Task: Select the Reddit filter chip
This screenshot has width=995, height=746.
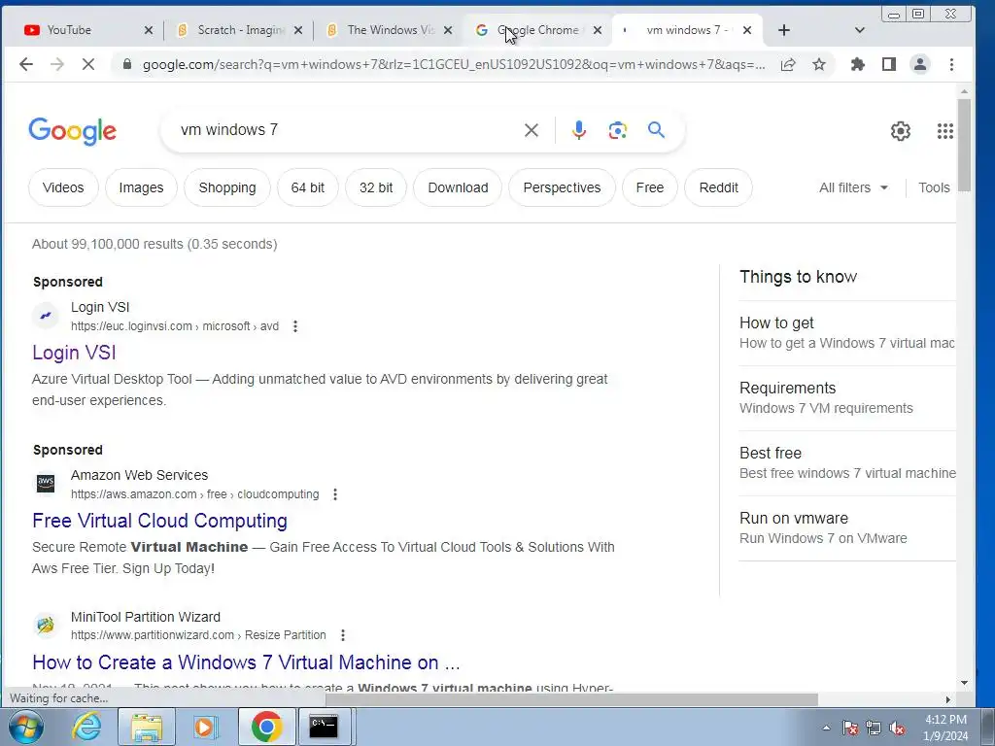Action: pyautogui.click(x=718, y=187)
